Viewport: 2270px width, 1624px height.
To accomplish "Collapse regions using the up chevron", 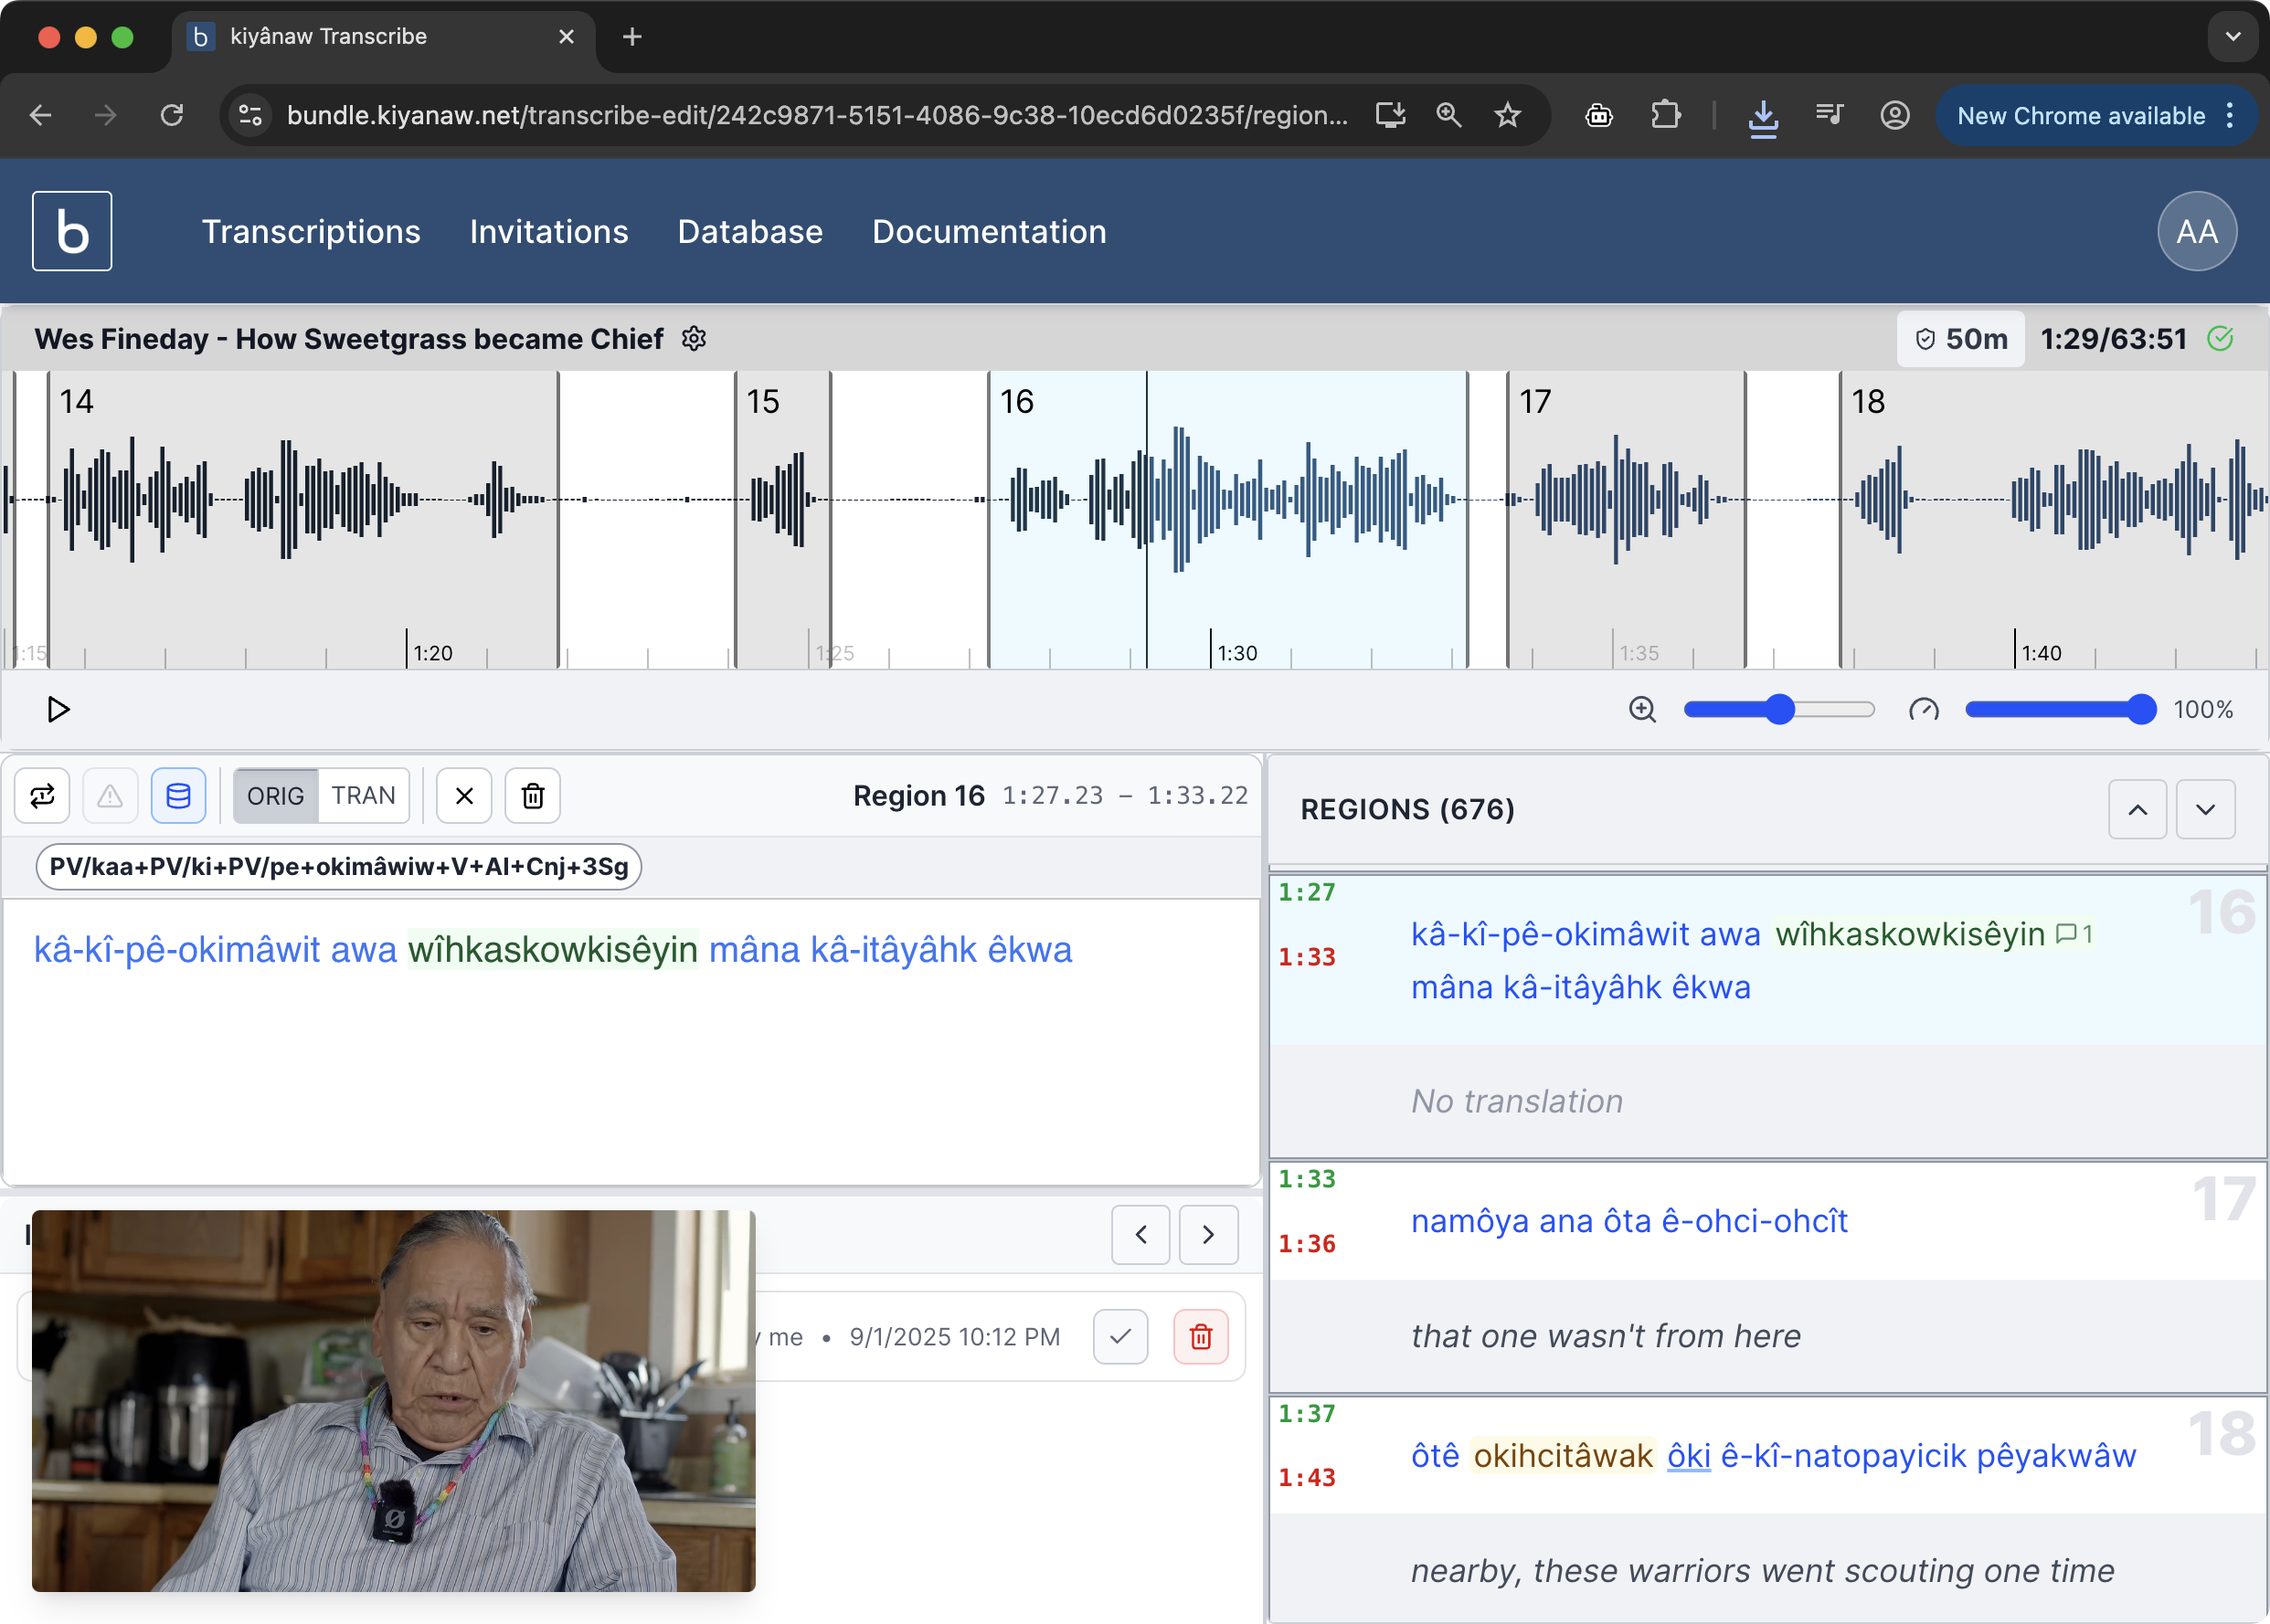I will pos(2137,808).
